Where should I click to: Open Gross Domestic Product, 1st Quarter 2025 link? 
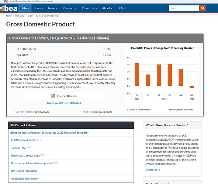49,132
